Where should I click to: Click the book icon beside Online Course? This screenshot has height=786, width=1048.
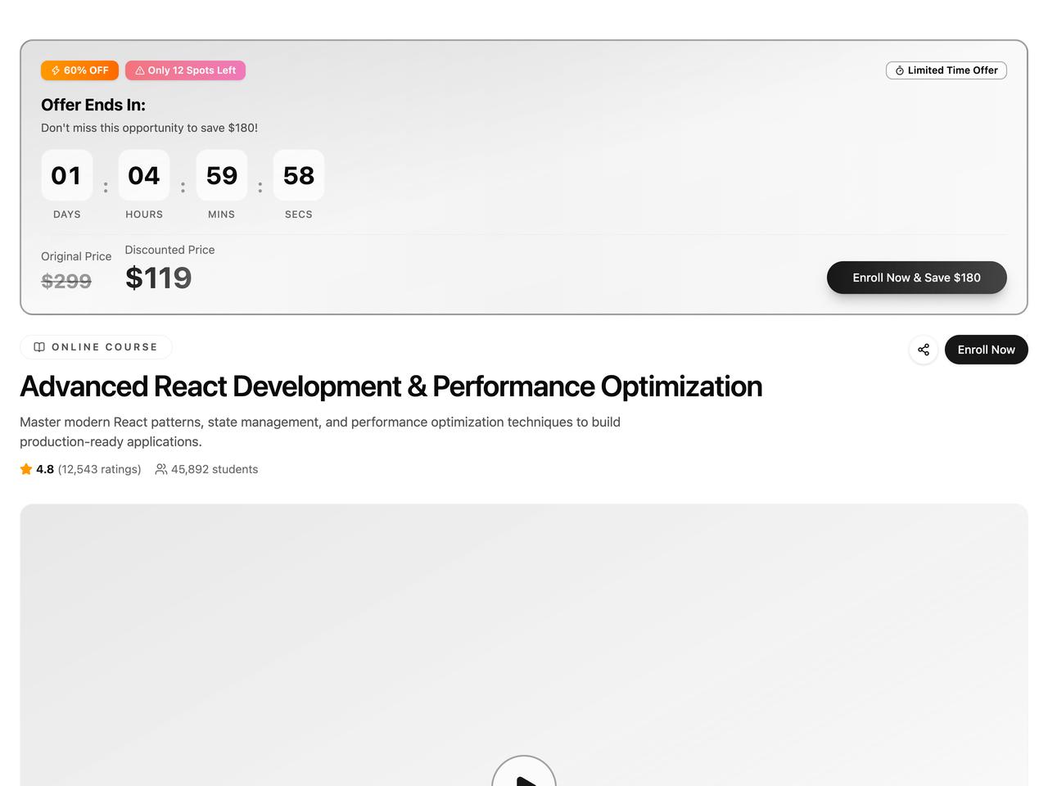tap(39, 347)
